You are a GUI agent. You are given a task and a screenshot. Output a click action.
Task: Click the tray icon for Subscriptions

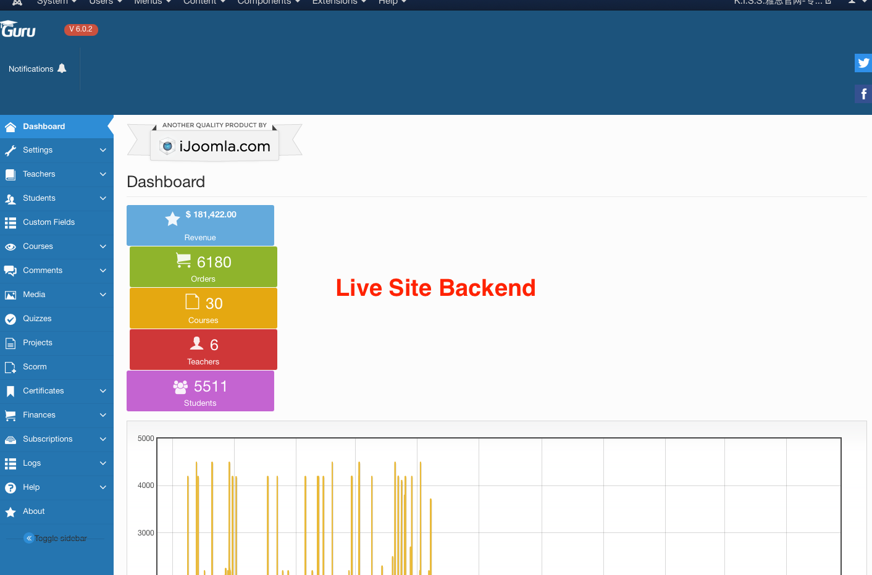[x=10, y=439]
